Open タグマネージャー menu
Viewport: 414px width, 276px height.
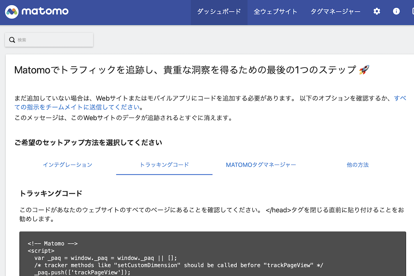[x=335, y=11]
